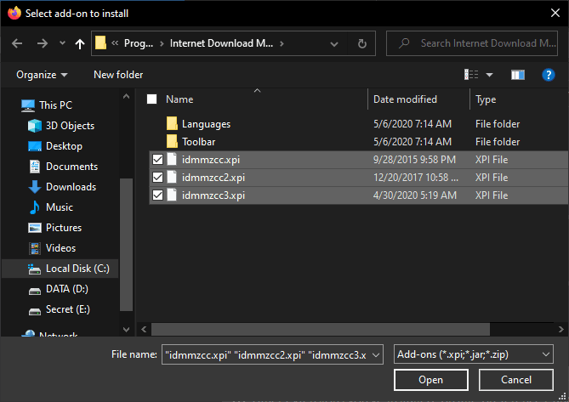Open view options dropdown arrow
This screenshot has width=569, height=402.
tap(490, 75)
